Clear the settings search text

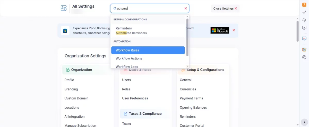click(x=186, y=9)
